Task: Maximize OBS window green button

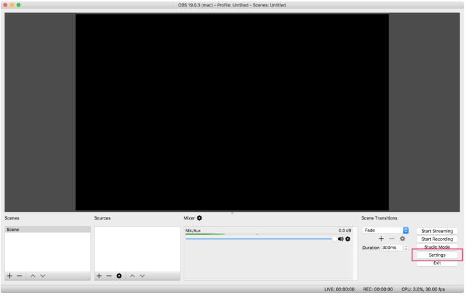Action: click(x=19, y=5)
